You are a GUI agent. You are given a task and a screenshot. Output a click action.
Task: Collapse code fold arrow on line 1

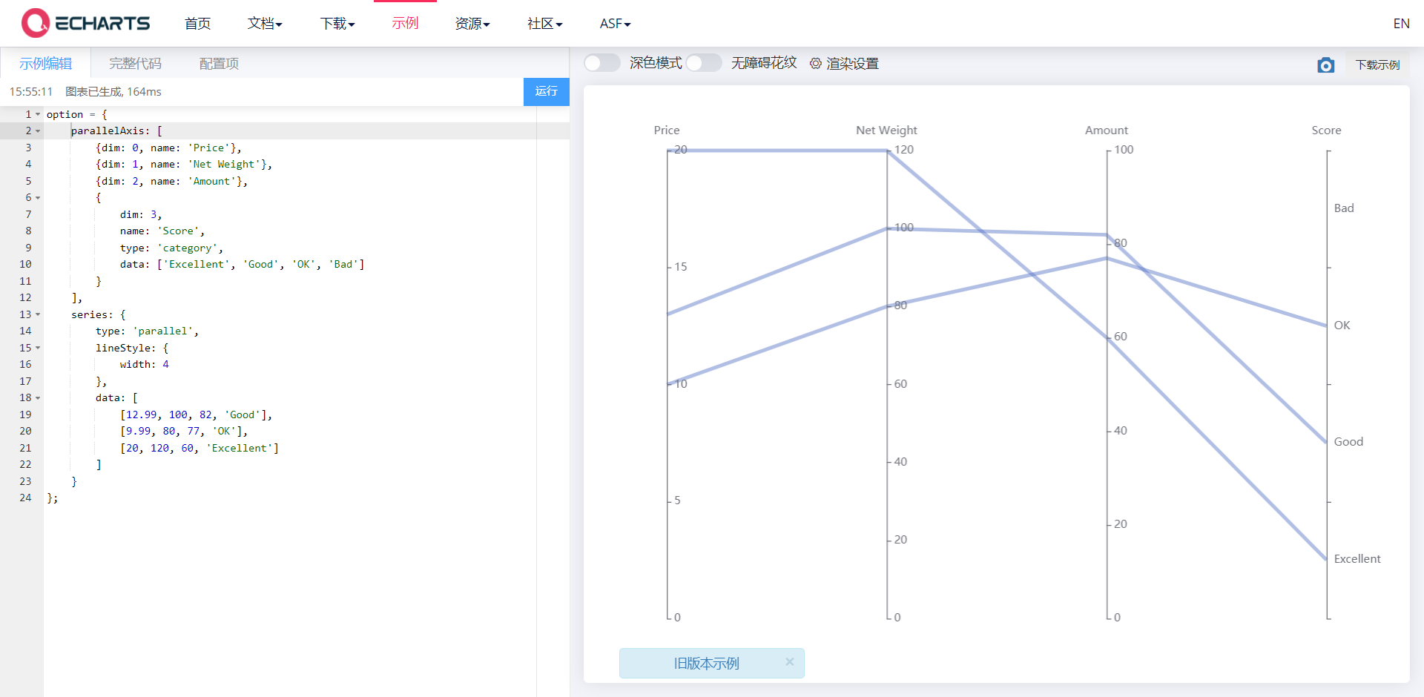click(38, 114)
